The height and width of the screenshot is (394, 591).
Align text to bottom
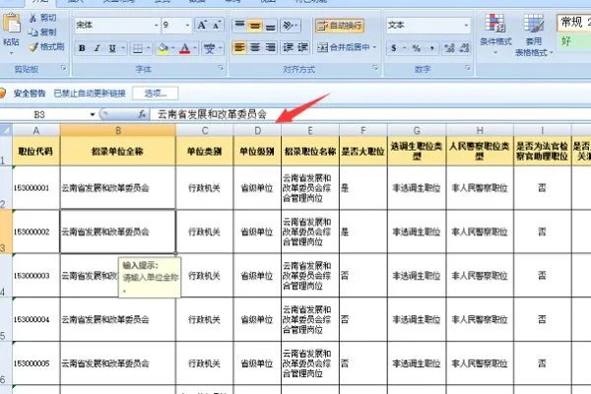(x=270, y=26)
